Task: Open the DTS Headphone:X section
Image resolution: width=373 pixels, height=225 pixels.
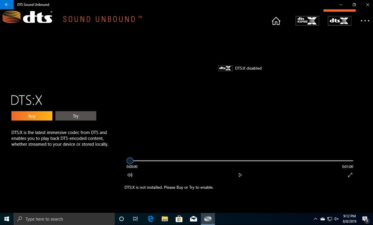Action: coord(307,21)
